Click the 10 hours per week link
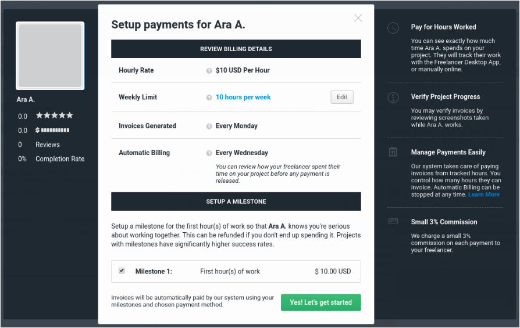This screenshot has height=328, width=520. tap(243, 98)
